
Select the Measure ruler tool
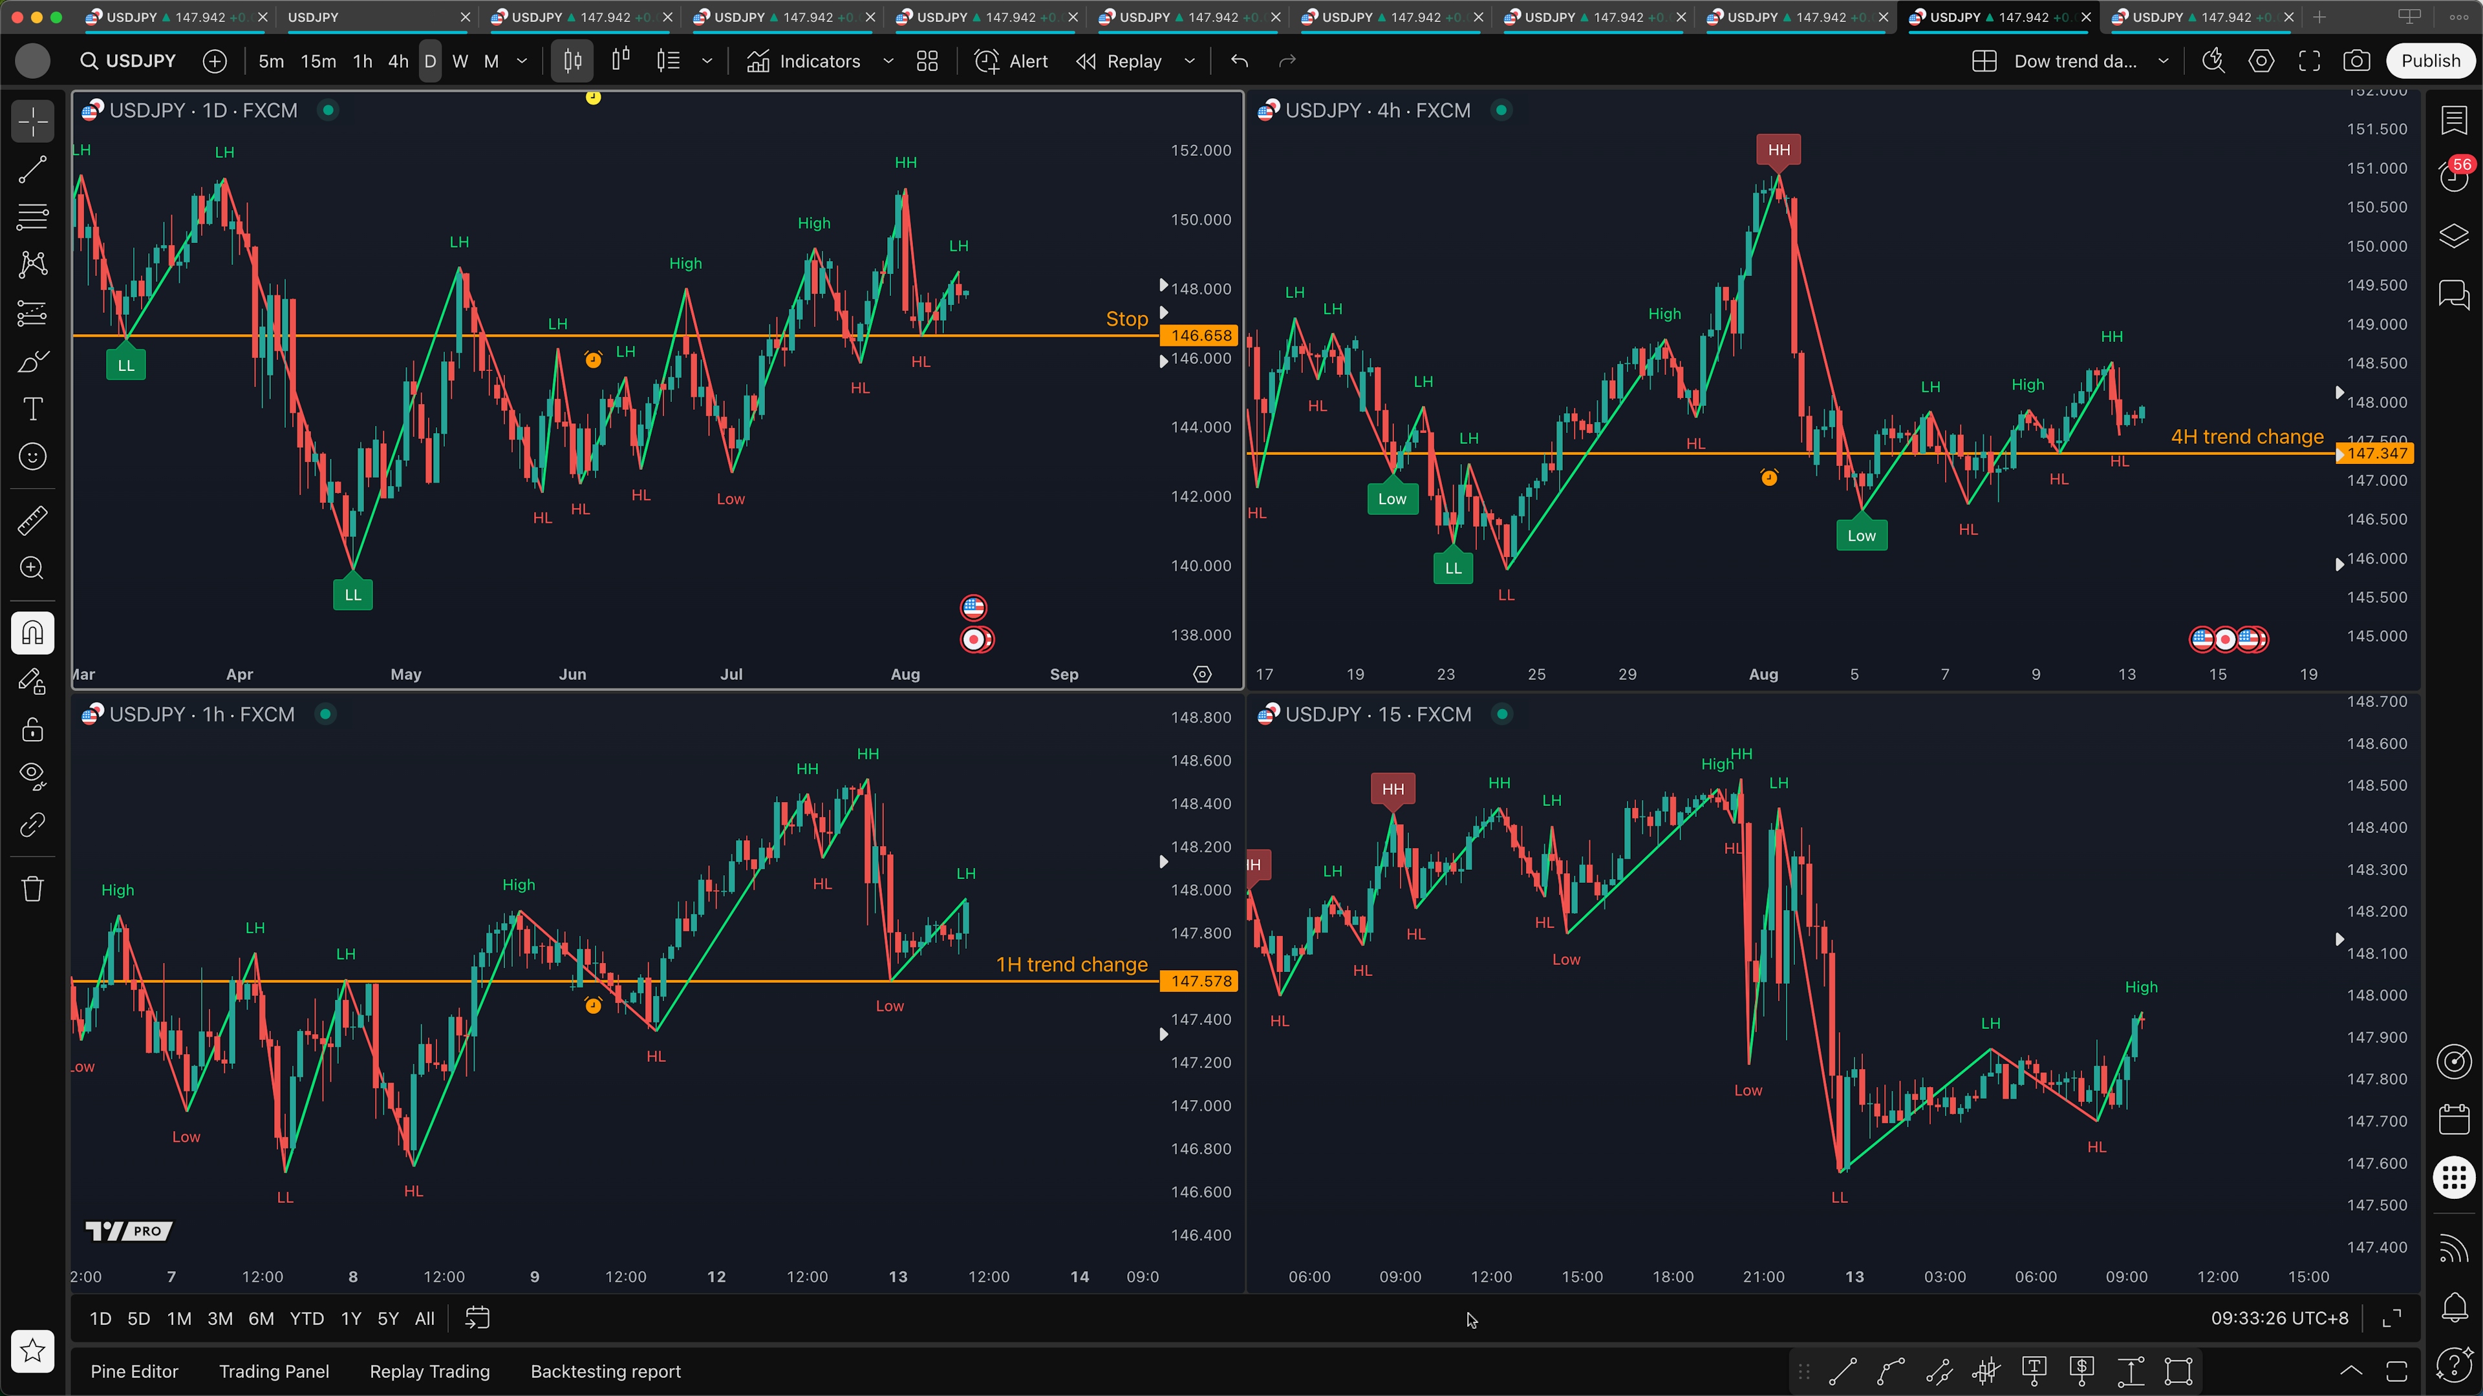[33, 521]
